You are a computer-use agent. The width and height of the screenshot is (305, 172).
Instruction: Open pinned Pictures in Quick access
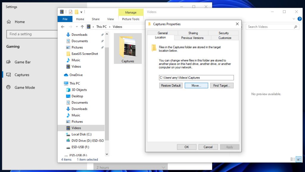pyautogui.click(x=77, y=47)
